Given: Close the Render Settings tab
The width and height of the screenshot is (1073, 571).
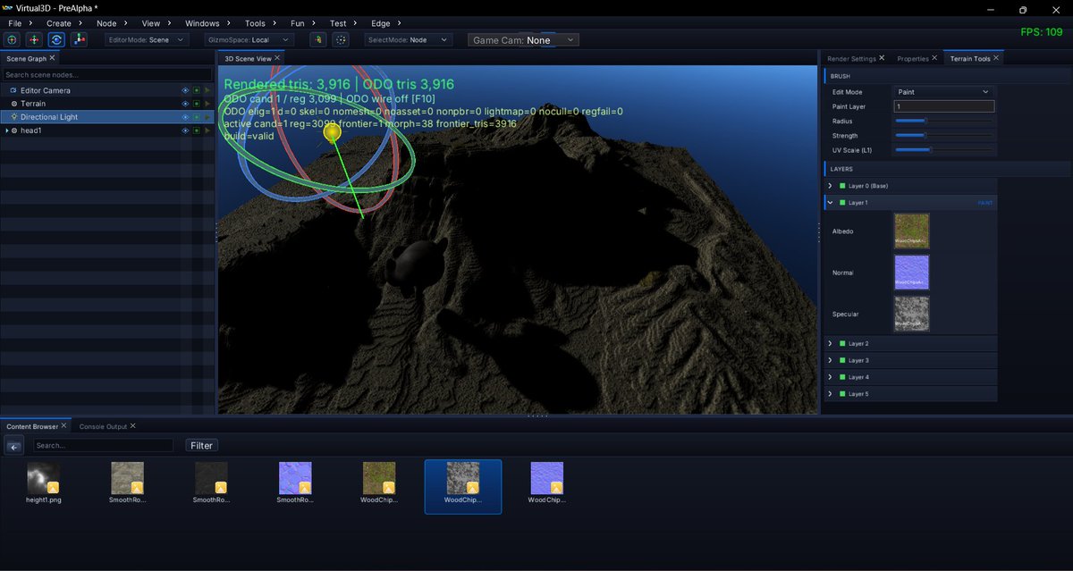Looking at the screenshot, I should tap(882, 58).
